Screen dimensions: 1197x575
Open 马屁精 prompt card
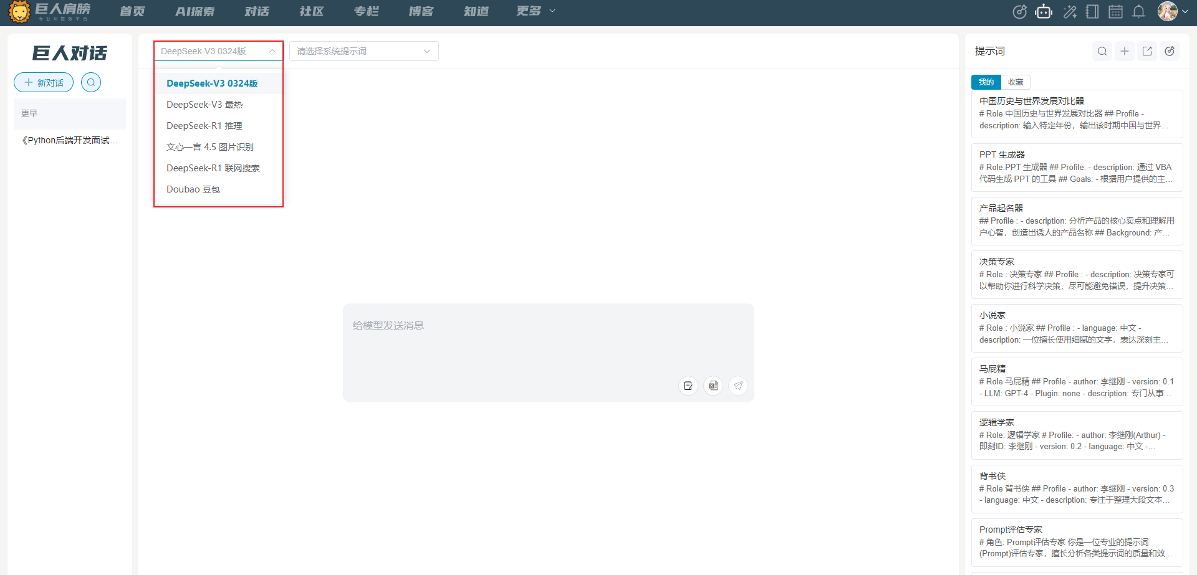point(1077,382)
